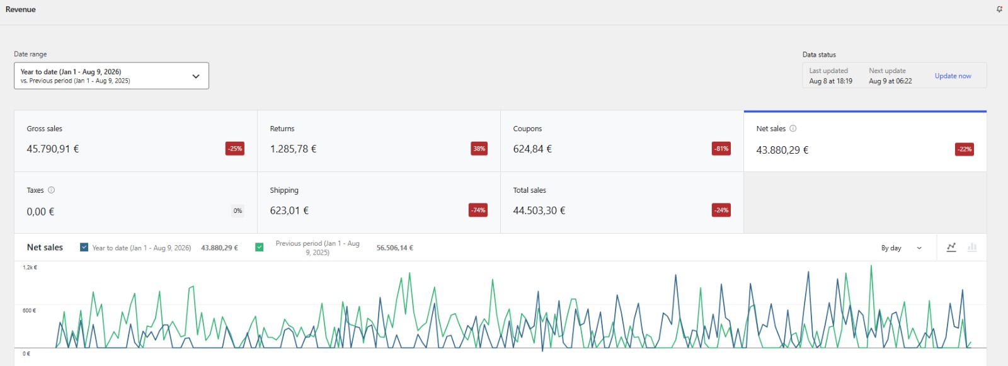Image resolution: width=1008 pixels, height=366 pixels.
Task: Click the Revenue page heading
Action: point(21,9)
